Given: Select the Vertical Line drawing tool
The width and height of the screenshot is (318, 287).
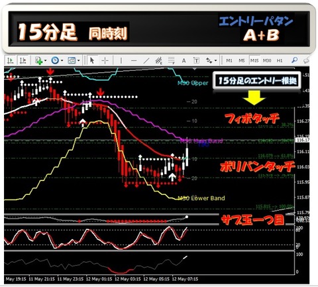Looking at the screenshot, I should click(x=121, y=60).
